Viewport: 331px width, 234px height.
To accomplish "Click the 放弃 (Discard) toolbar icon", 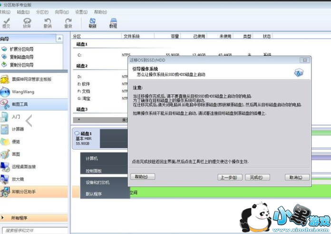I will click(27, 23).
